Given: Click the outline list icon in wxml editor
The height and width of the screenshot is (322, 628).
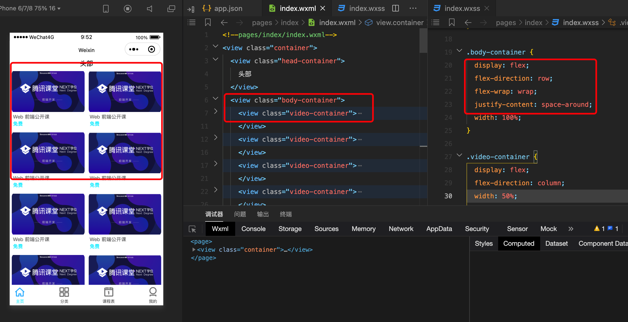Looking at the screenshot, I should [x=192, y=22].
